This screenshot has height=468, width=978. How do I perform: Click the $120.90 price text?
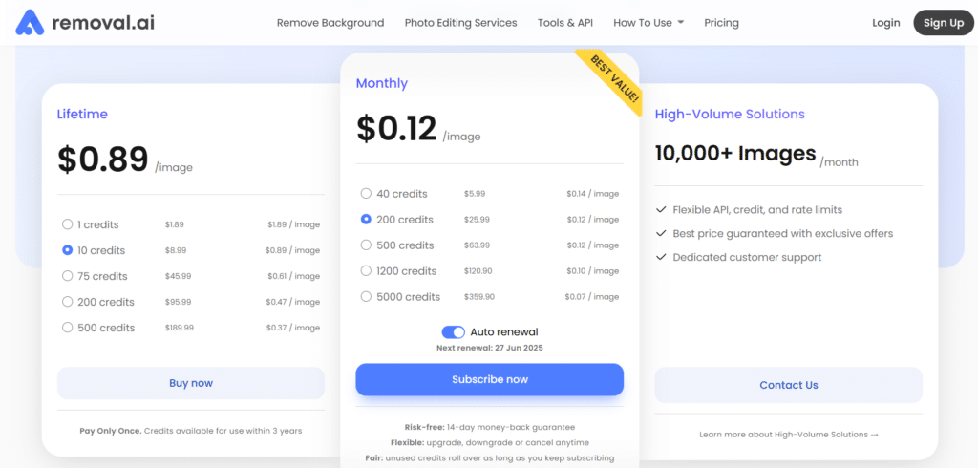479,271
